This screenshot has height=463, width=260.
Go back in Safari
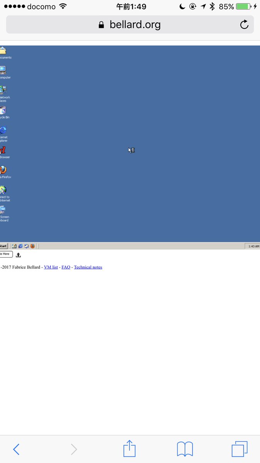coord(16,449)
